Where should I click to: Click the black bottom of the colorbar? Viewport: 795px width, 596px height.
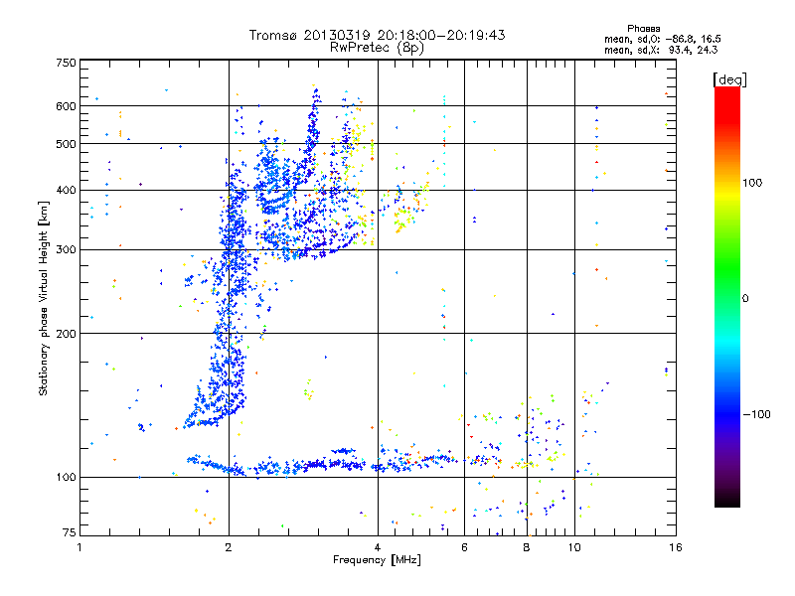[727, 502]
